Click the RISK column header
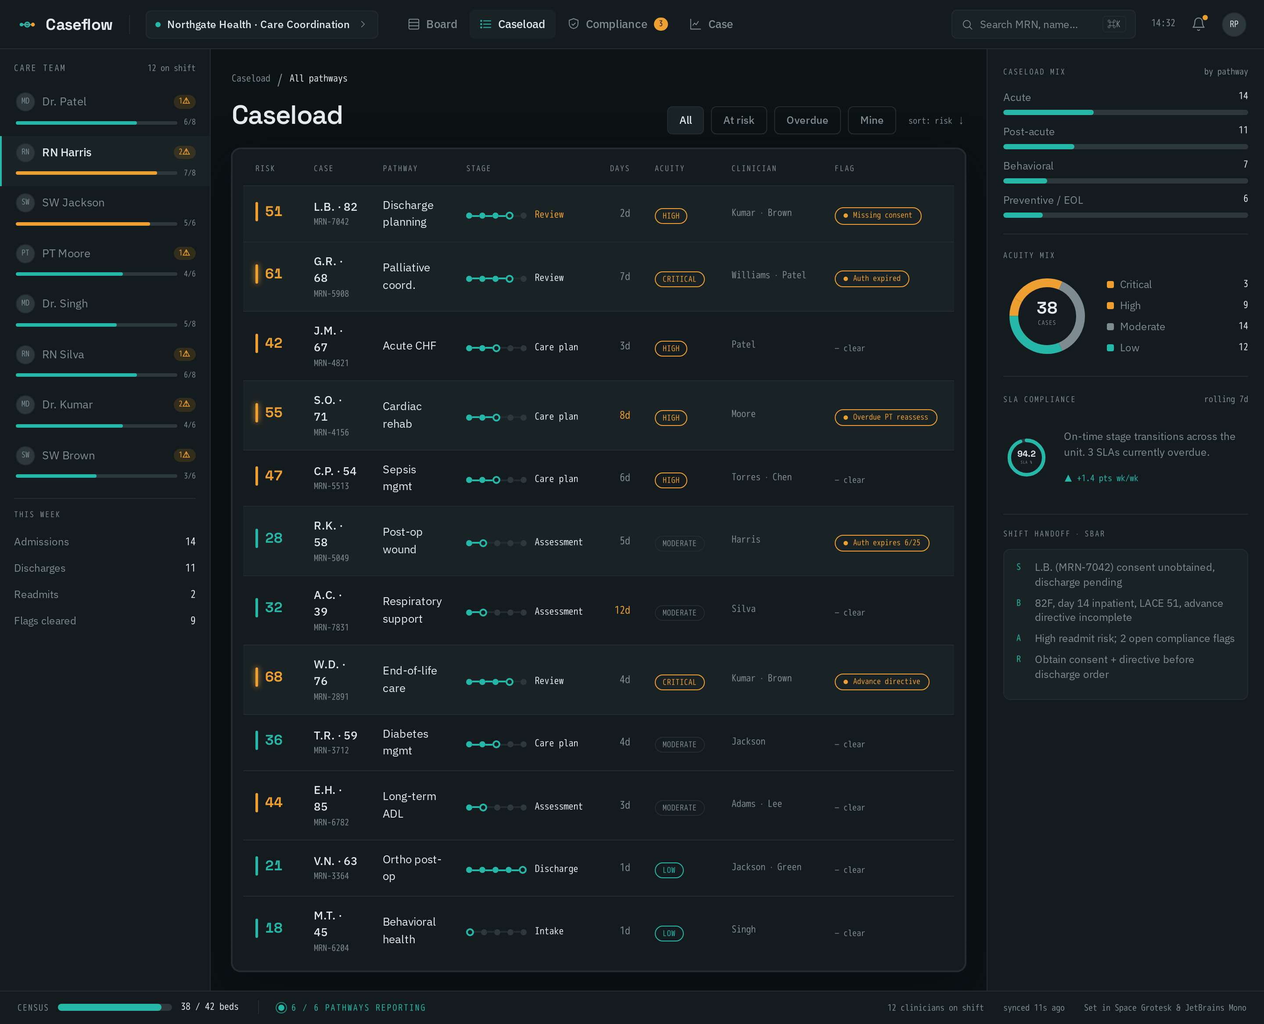 [265, 169]
